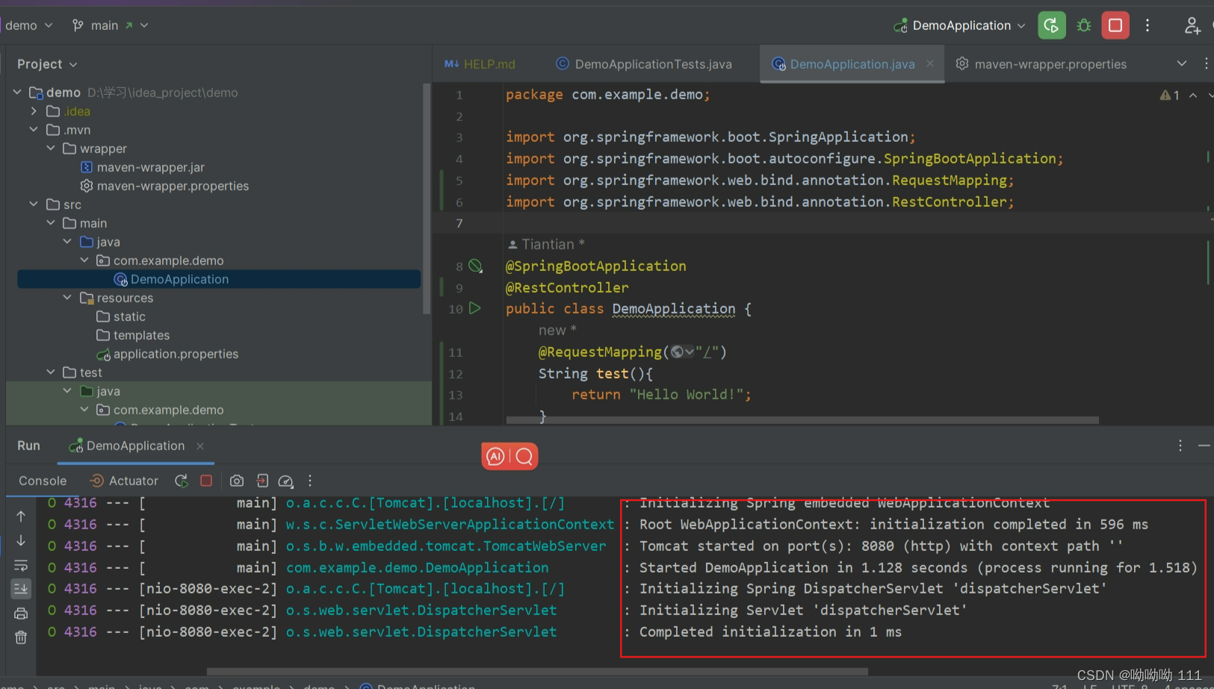
Task: Click the o.s.b.w.embedded.tomcat.TomcatWebServer logger link
Action: [446, 546]
